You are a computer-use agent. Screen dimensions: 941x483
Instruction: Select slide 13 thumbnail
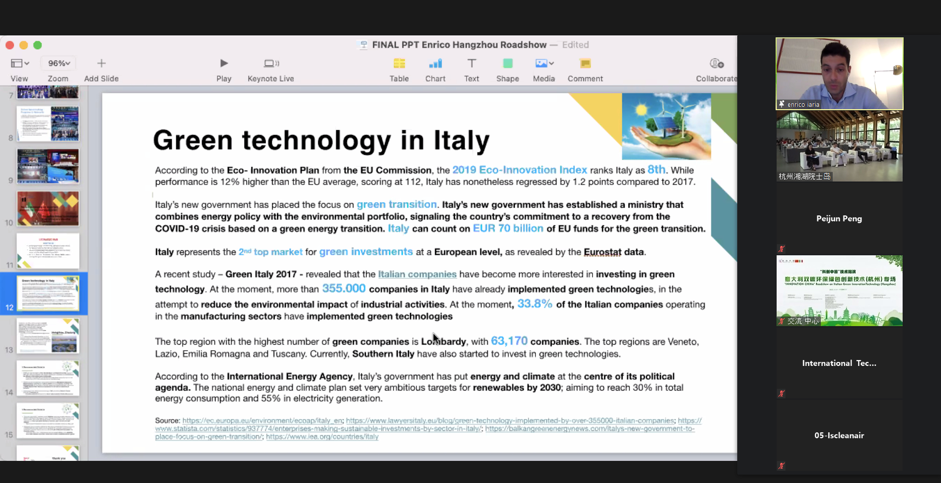pos(48,336)
